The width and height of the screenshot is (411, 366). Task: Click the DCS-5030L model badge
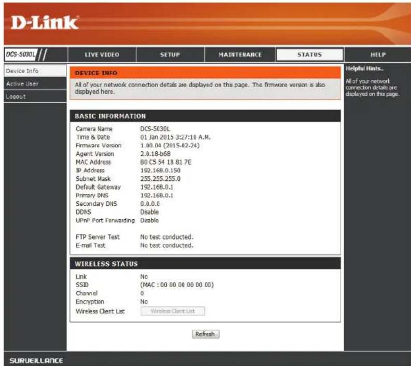[21, 54]
